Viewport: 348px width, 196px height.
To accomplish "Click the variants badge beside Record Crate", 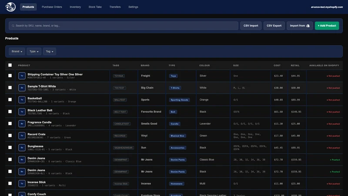I will (x=22, y=136).
